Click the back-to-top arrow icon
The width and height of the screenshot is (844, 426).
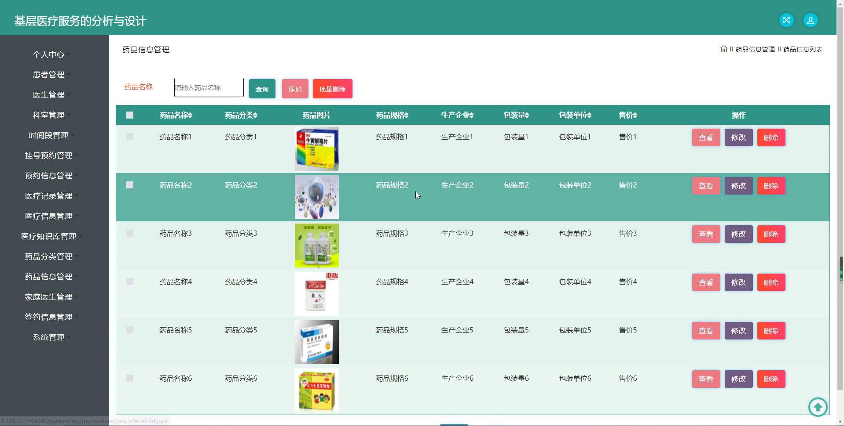[818, 407]
